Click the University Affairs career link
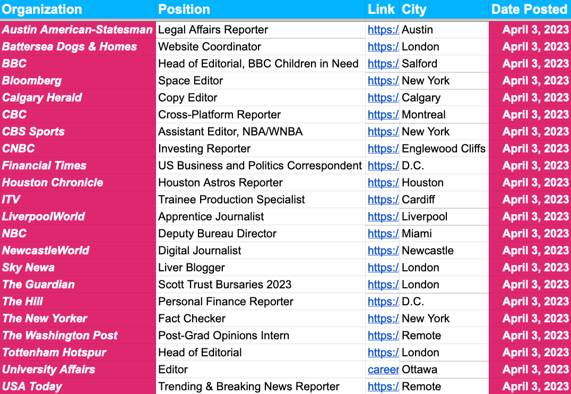Image resolution: width=571 pixels, height=394 pixels. [383, 370]
